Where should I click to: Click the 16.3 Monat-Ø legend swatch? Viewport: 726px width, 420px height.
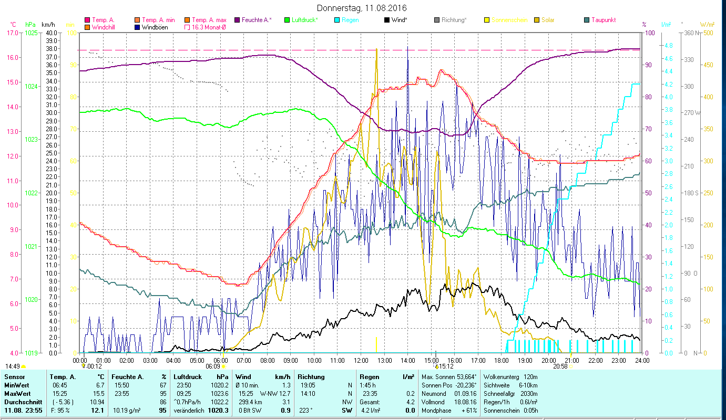(x=187, y=27)
